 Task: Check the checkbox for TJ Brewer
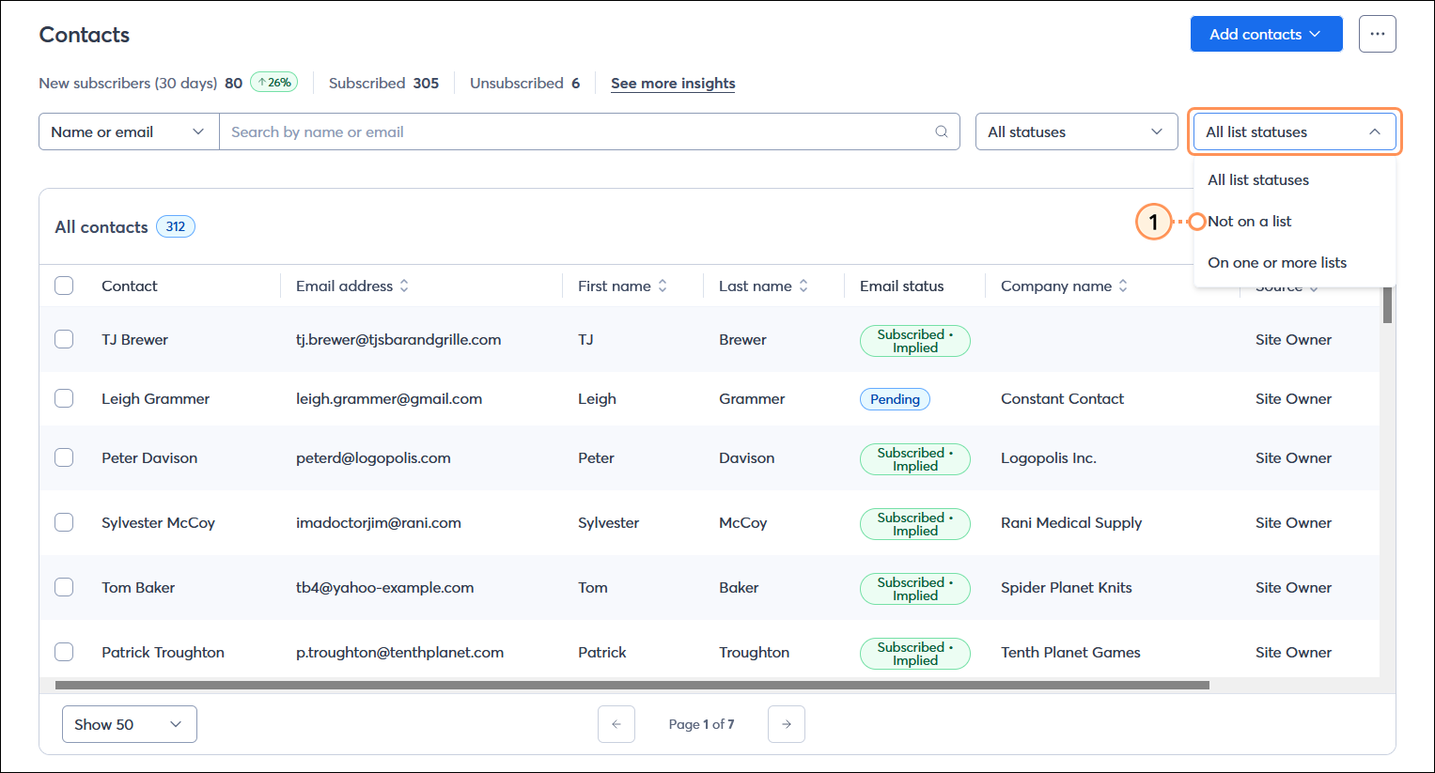click(63, 338)
